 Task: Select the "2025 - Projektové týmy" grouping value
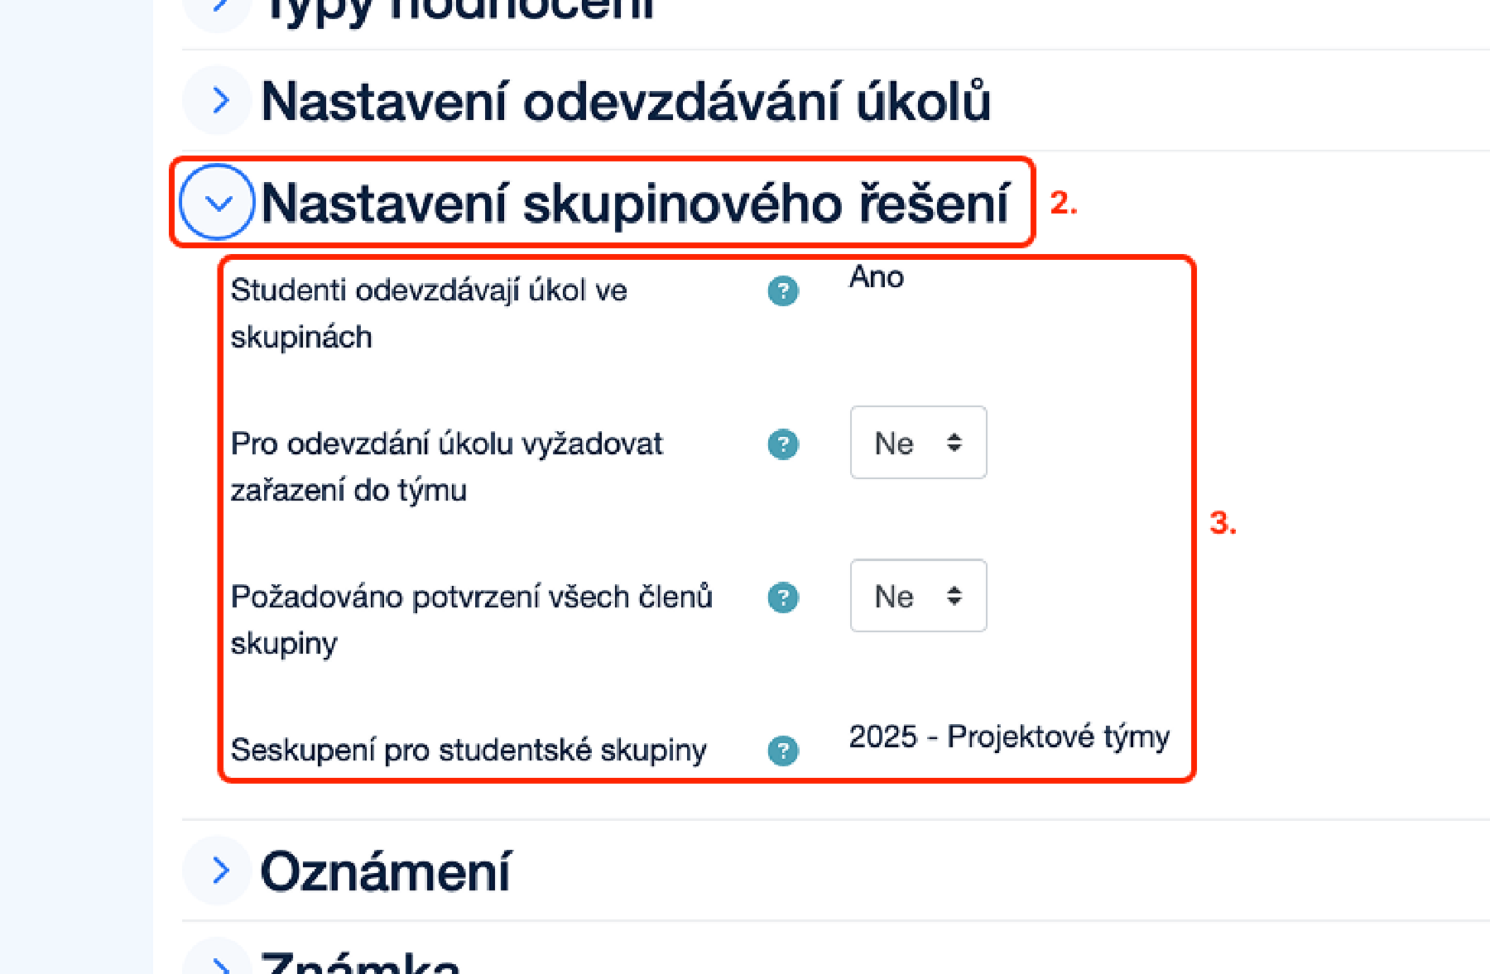tap(1009, 736)
